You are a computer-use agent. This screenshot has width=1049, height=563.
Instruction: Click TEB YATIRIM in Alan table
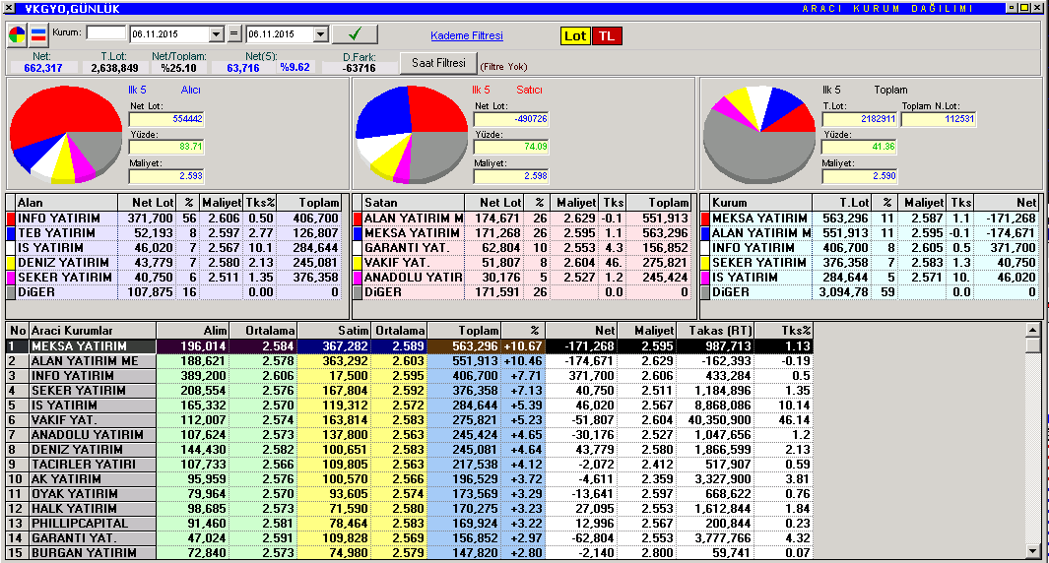[x=56, y=233]
